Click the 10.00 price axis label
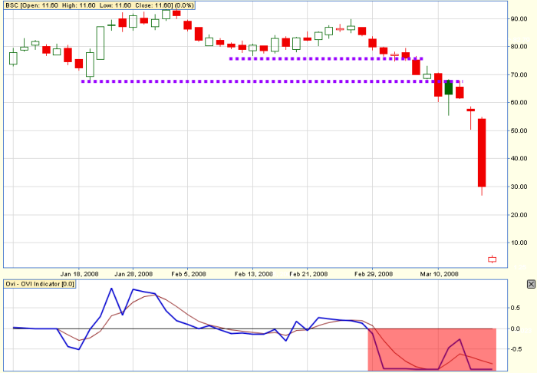 pyautogui.click(x=518, y=243)
